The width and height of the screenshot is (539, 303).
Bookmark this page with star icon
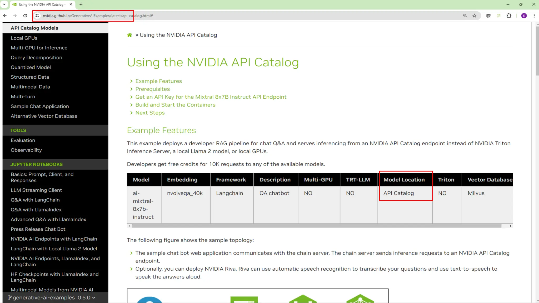pyautogui.click(x=474, y=16)
